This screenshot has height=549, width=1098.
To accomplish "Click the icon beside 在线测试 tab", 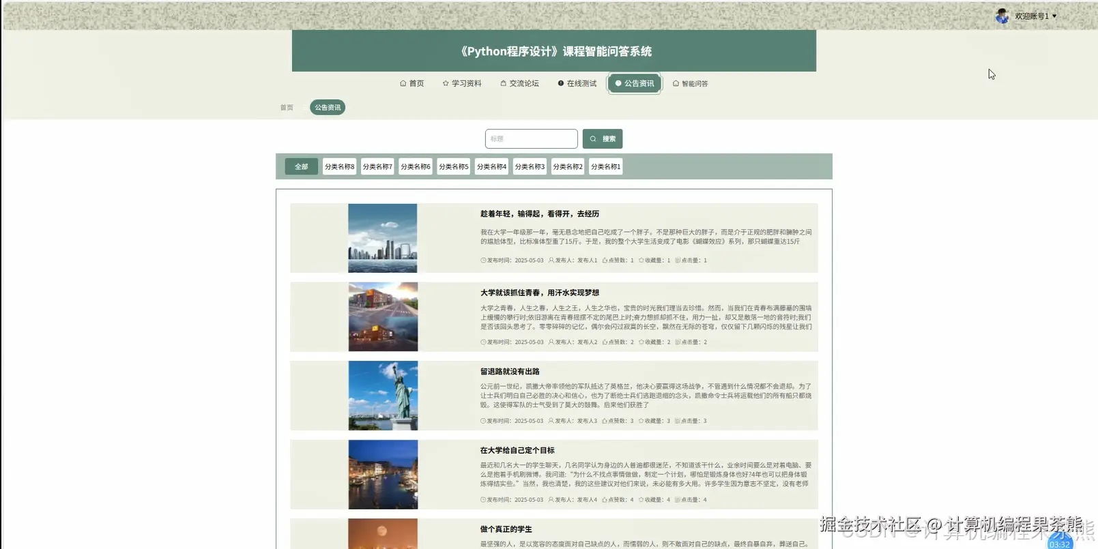I will pyautogui.click(x=561, y=83).
